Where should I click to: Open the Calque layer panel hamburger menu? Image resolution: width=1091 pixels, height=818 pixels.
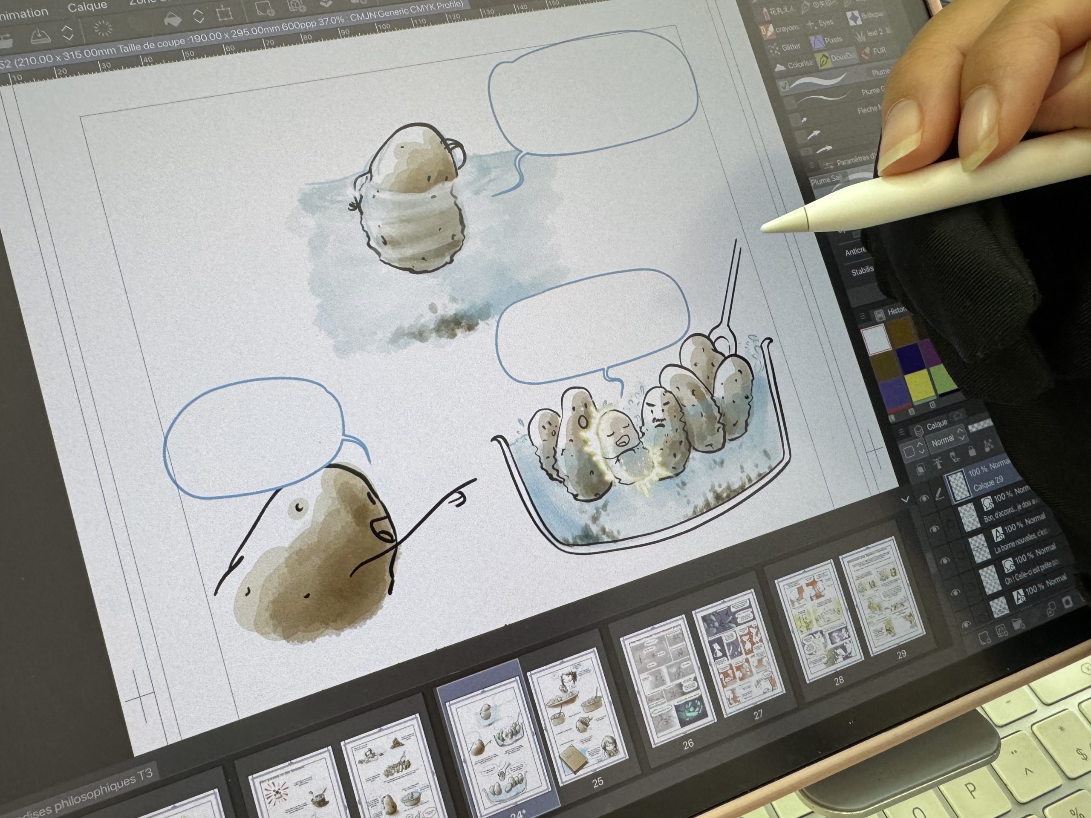[x=902, y=432]
